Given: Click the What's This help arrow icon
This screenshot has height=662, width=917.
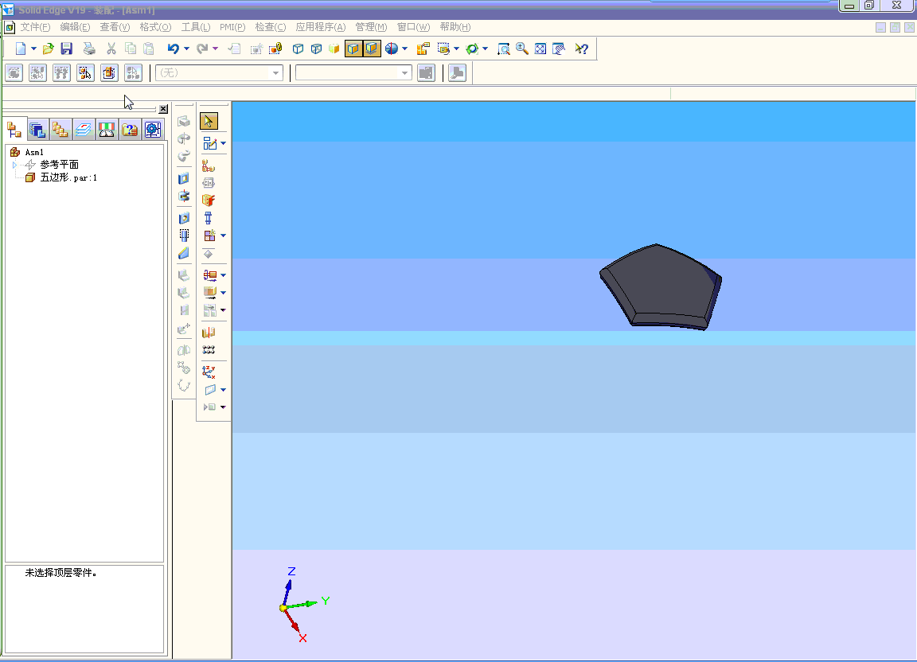Looking at the screenshot, I should [581, 49].
